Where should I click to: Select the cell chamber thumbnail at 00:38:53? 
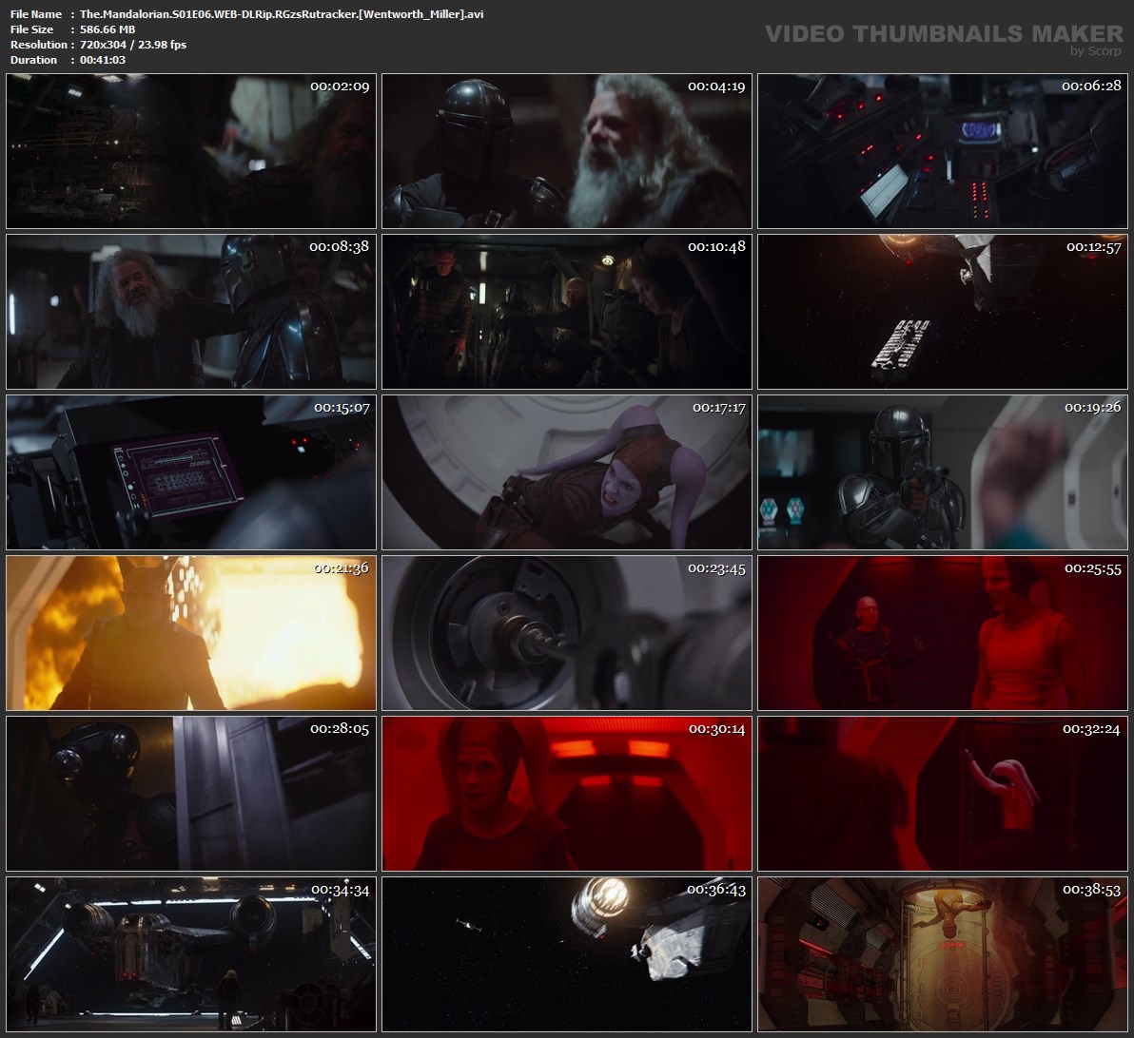tap(943, 955)
